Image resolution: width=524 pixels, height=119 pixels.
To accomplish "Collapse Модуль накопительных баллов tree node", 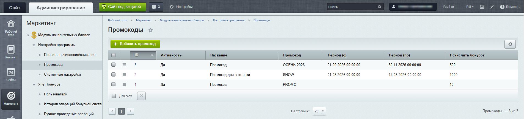I will point(28,35).
